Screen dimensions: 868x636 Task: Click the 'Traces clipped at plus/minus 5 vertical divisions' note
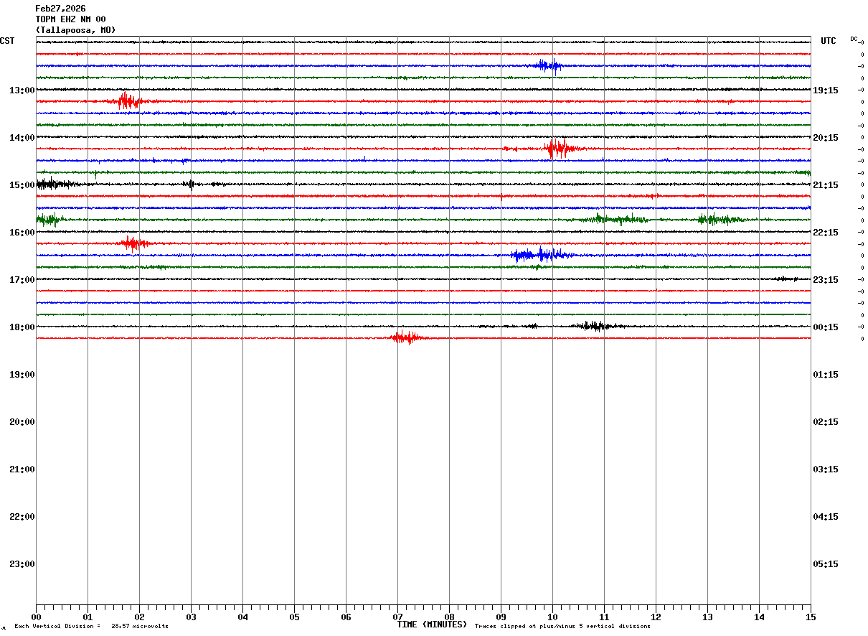[562, 627]
